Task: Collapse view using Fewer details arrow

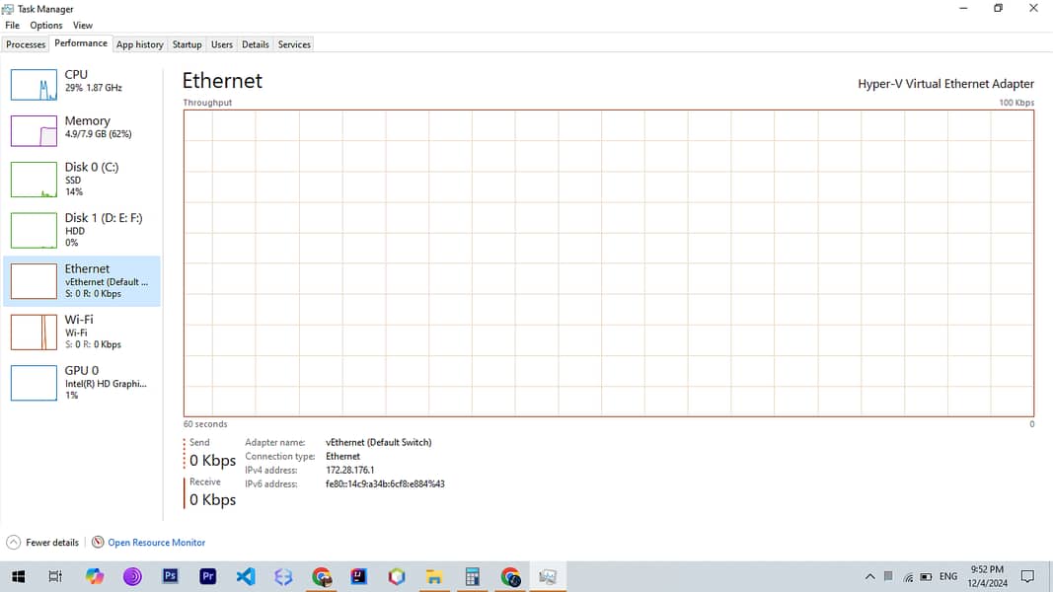Action: [13, 543]
